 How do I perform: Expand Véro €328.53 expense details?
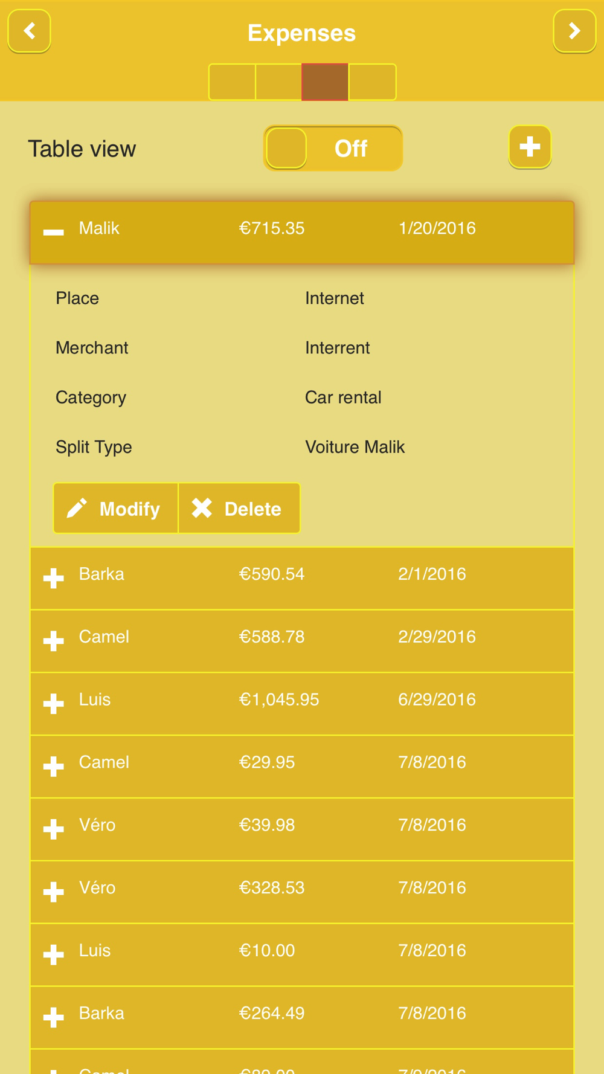click(x=54, y=892)
